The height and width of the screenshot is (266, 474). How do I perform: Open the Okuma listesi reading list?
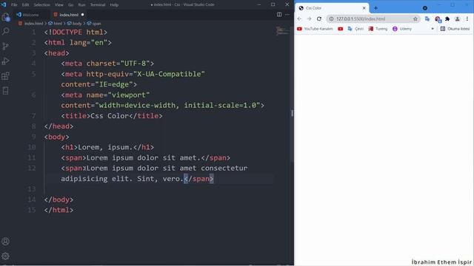click(455, 29)
